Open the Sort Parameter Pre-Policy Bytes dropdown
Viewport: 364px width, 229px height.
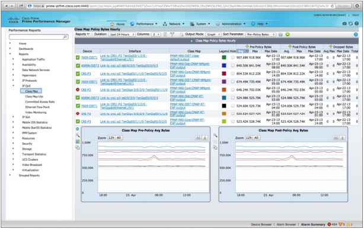tap(261, 34)
